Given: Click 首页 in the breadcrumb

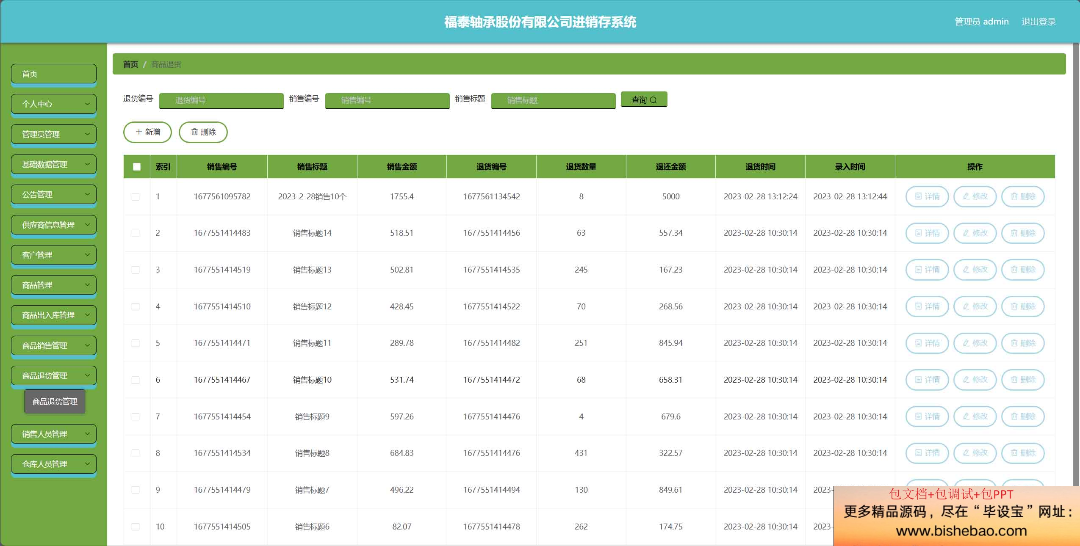Looking at the screenshot, I should [130, 64].
